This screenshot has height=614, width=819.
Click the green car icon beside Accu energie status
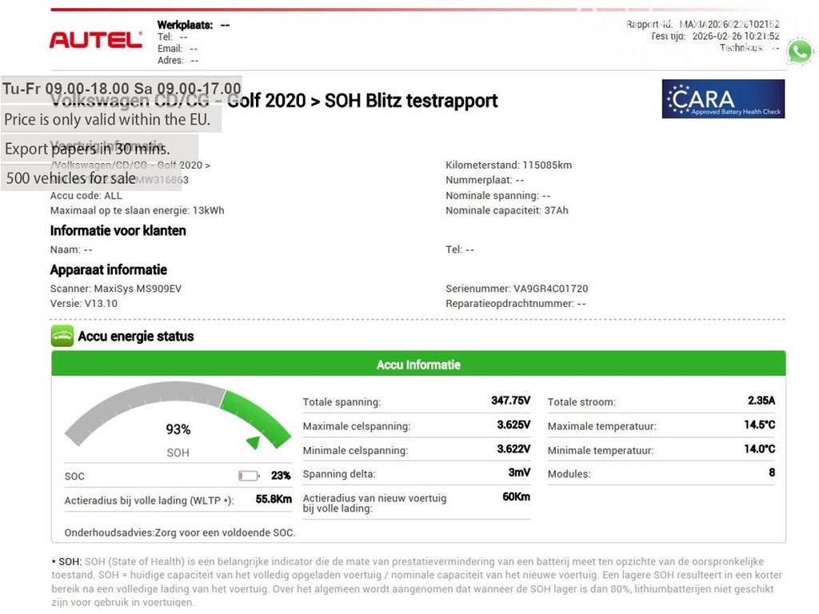click(x=62, y=336)
